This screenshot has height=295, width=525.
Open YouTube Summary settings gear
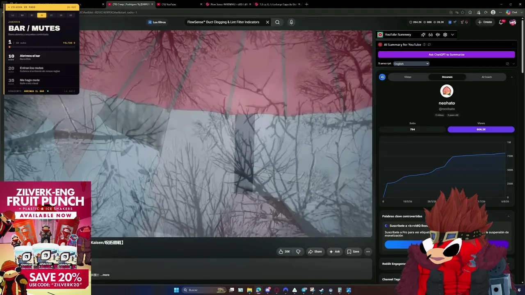click(x=445, y=35)
